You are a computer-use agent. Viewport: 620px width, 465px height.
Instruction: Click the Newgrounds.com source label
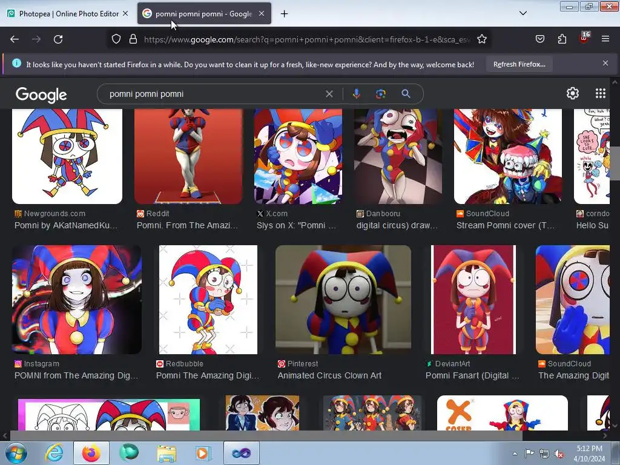pyautogui.click(x=54, y=214)
